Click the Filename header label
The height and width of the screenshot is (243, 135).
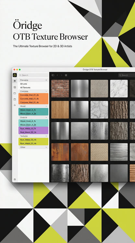pos(24,80)
